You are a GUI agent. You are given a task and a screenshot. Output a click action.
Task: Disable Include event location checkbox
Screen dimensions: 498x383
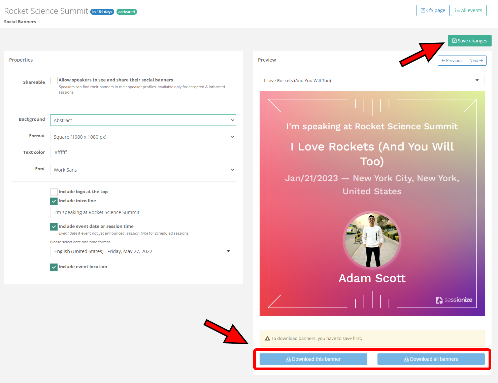pos(54,267)
